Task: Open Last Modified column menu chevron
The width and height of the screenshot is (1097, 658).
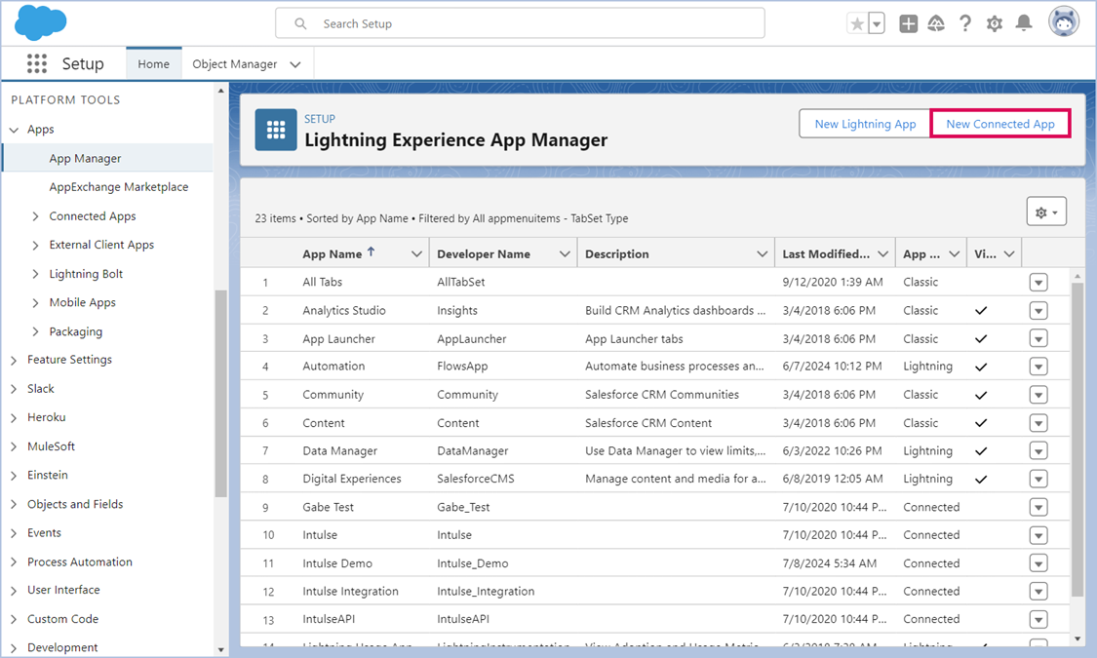Action: [882, 253]
